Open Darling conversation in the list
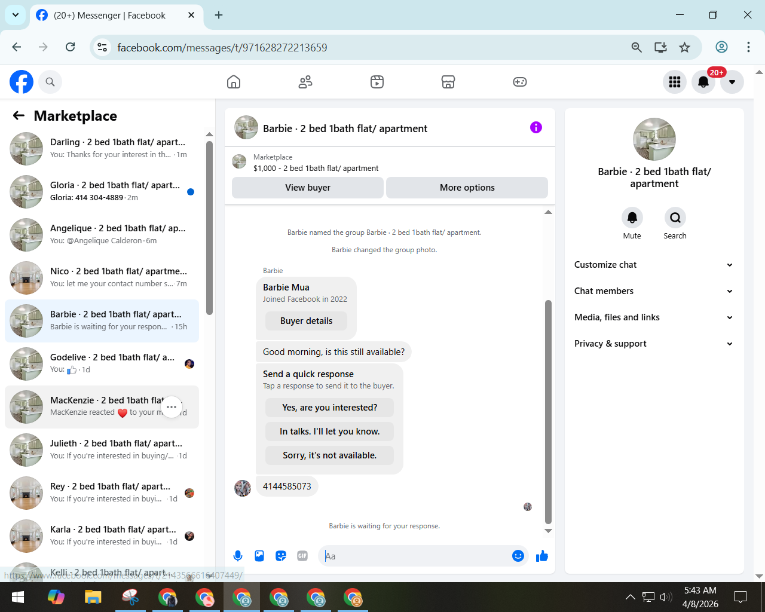 [102, 149]
